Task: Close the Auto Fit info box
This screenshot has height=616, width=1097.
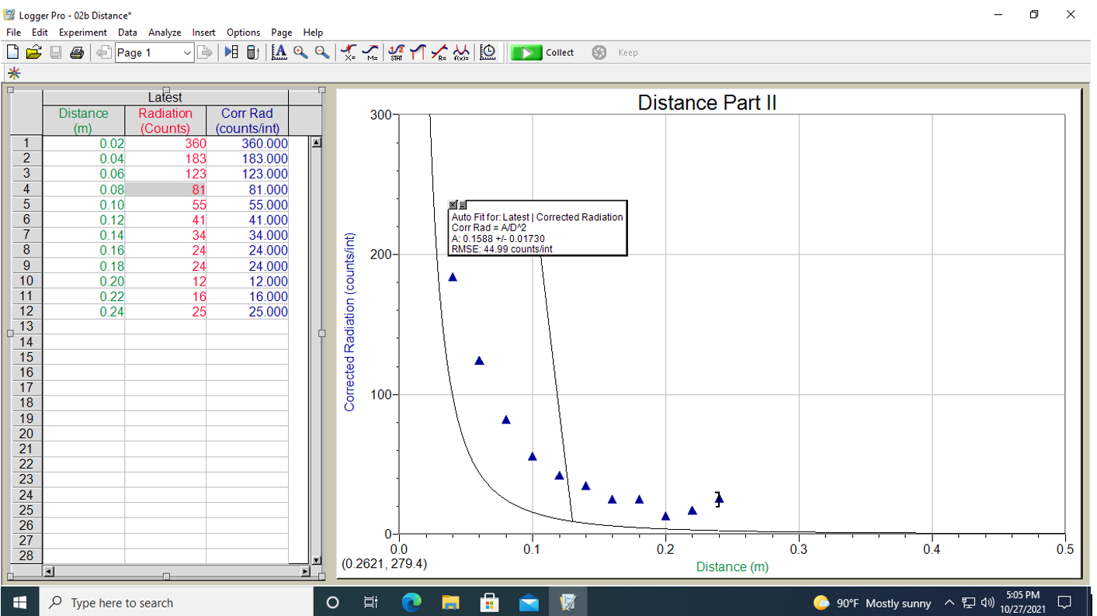Action: [453, 205]
